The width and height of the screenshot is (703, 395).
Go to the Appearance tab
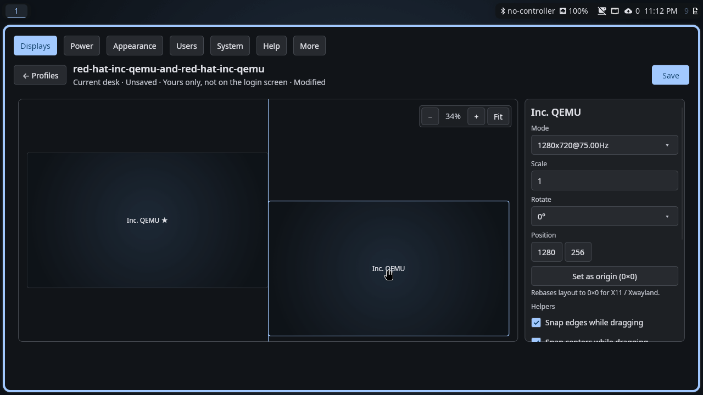point(135,46)
